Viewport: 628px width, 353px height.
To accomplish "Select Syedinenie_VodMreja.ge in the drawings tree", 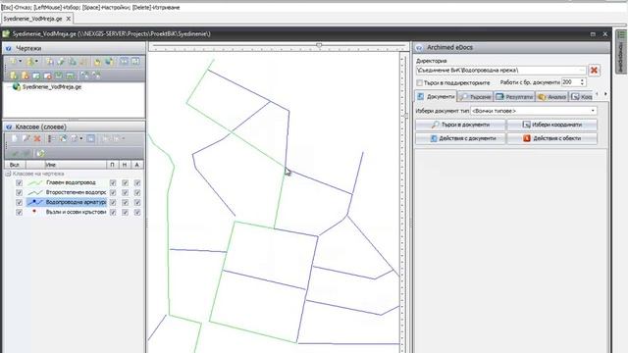I will [52, 87].
